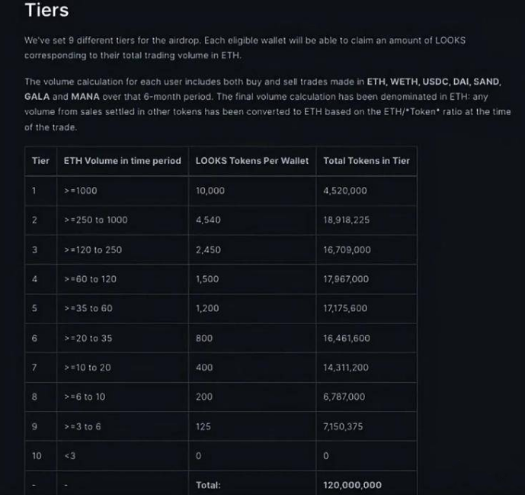Select the >=60 to 120 volume cell
This screenshot has height=495, width=525.
(123, 279)
